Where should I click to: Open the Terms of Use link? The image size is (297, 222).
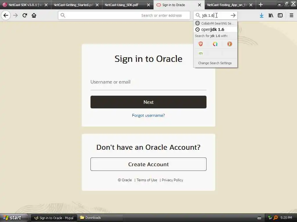tap(147, 180)
